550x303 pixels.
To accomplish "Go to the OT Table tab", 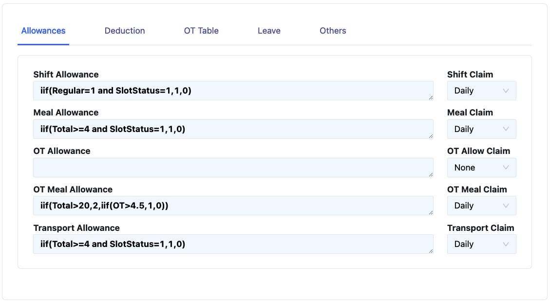I will [x=201, y=31].
